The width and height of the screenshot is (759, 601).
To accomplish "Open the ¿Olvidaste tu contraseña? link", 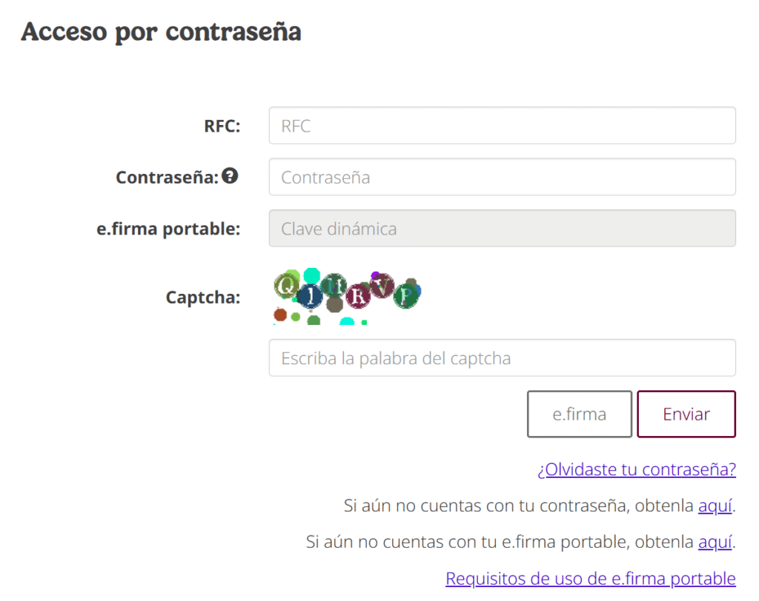I will (637, 470).
